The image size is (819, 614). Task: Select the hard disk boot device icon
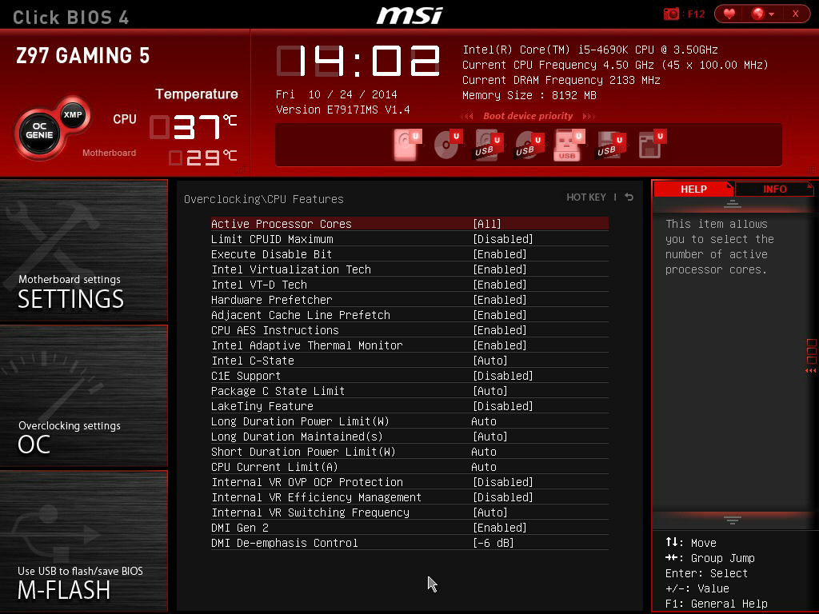pyautogui.click(x=407, y=145)
